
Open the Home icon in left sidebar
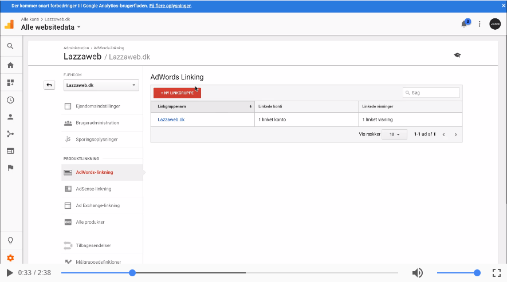(10, 65)
